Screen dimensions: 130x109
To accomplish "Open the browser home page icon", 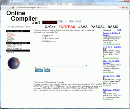I will pos(13,8).
